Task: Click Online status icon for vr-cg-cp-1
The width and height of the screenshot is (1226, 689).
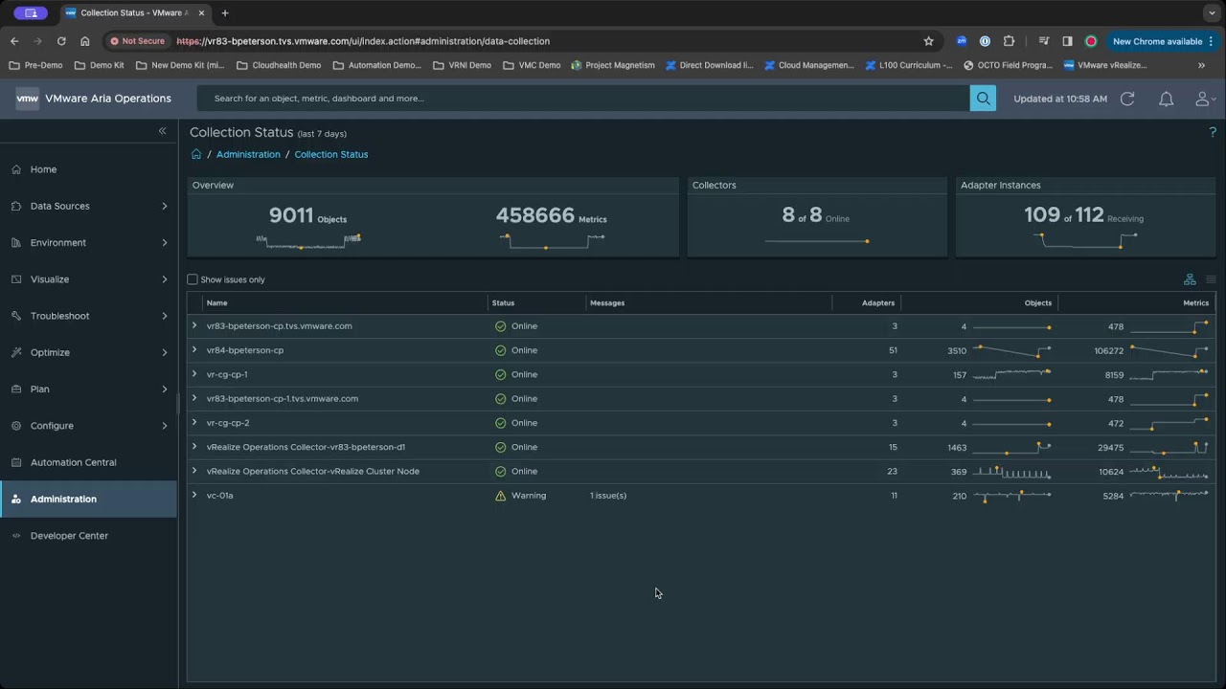Action: [x=500, y=375]
